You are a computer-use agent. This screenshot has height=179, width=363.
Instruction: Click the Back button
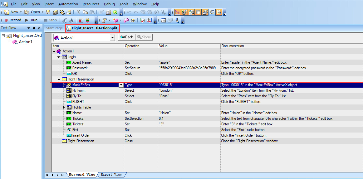(x=126, y=37)
